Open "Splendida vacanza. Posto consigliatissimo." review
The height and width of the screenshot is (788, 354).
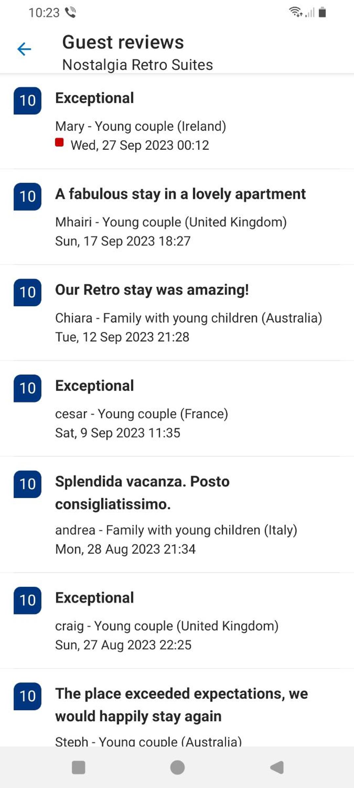pyautogui.click(x=177, y=514)
